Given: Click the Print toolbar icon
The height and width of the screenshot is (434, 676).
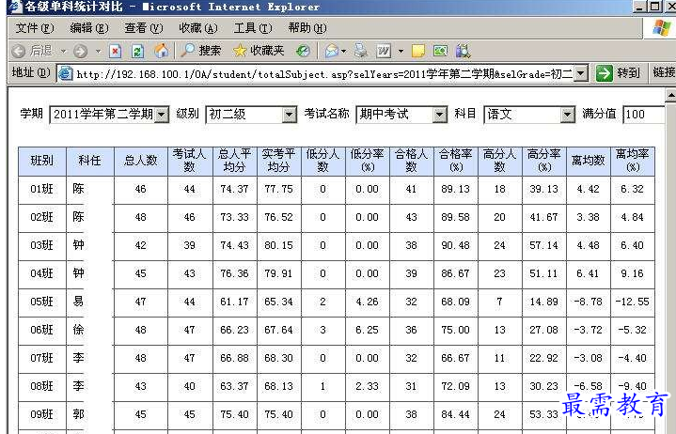Looking at the screenshot, I should pos(361,51).
